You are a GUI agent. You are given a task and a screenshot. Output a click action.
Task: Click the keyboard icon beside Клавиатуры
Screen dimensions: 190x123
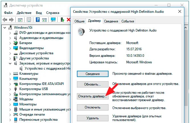click(x=16, y=74)
